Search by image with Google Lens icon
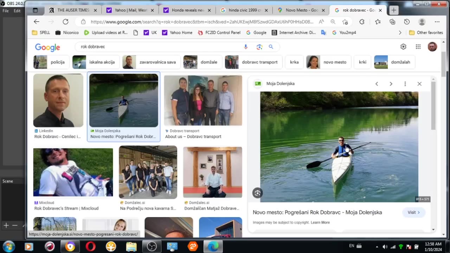The width and height of the screenshot is (450, 253). tap(259, 47)
